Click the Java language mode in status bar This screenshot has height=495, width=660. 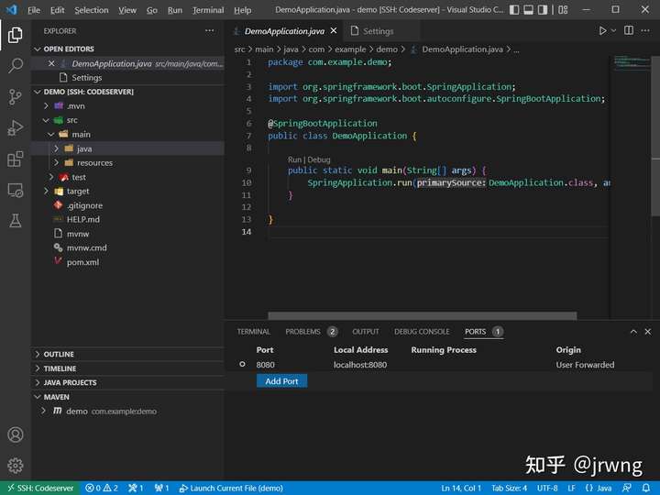click(604, 489)
